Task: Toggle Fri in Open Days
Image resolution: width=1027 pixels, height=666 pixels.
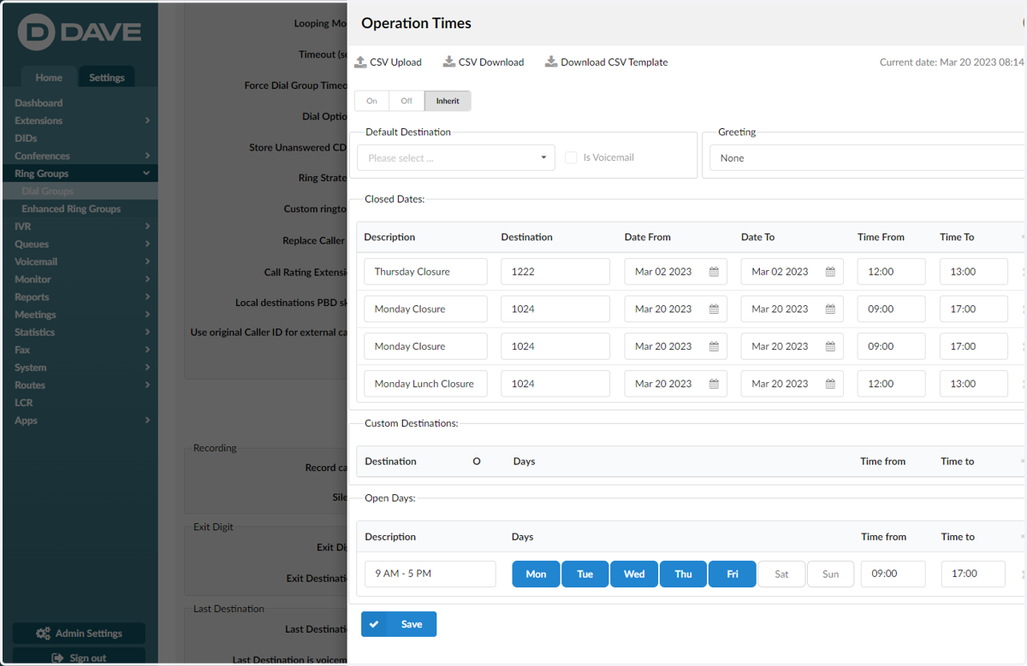Action: pos(733,574)
